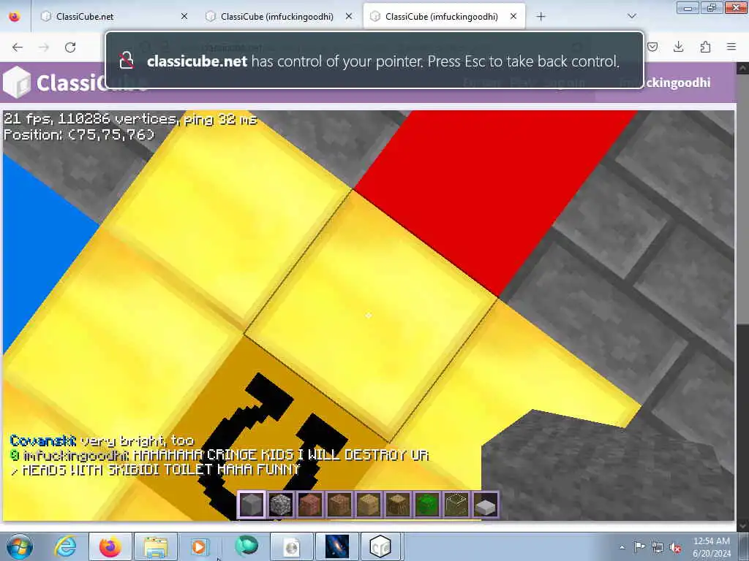Close the active ClassiCube (imfuckingoodhi) tab
Image resolution: width=749 pixels, height=561 pixels.
(x=513, y=17)
